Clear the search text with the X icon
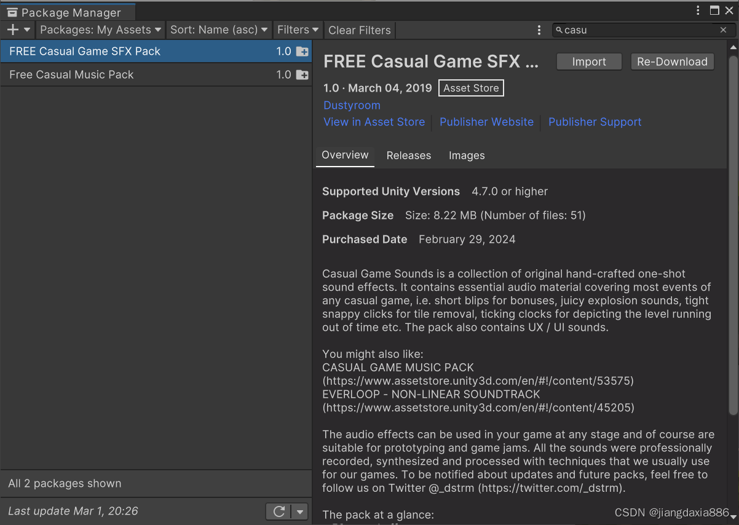The image size is (739, 525). click(x=724, y=30)
